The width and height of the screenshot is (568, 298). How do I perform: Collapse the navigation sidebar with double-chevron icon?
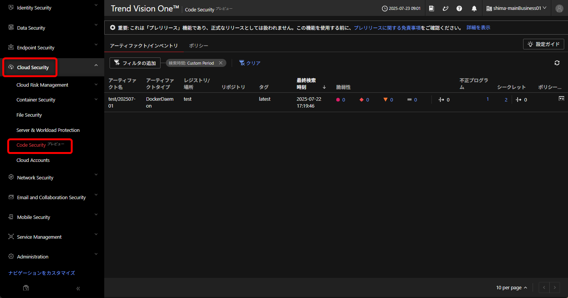pyautogui.click(x=78, y=288)
